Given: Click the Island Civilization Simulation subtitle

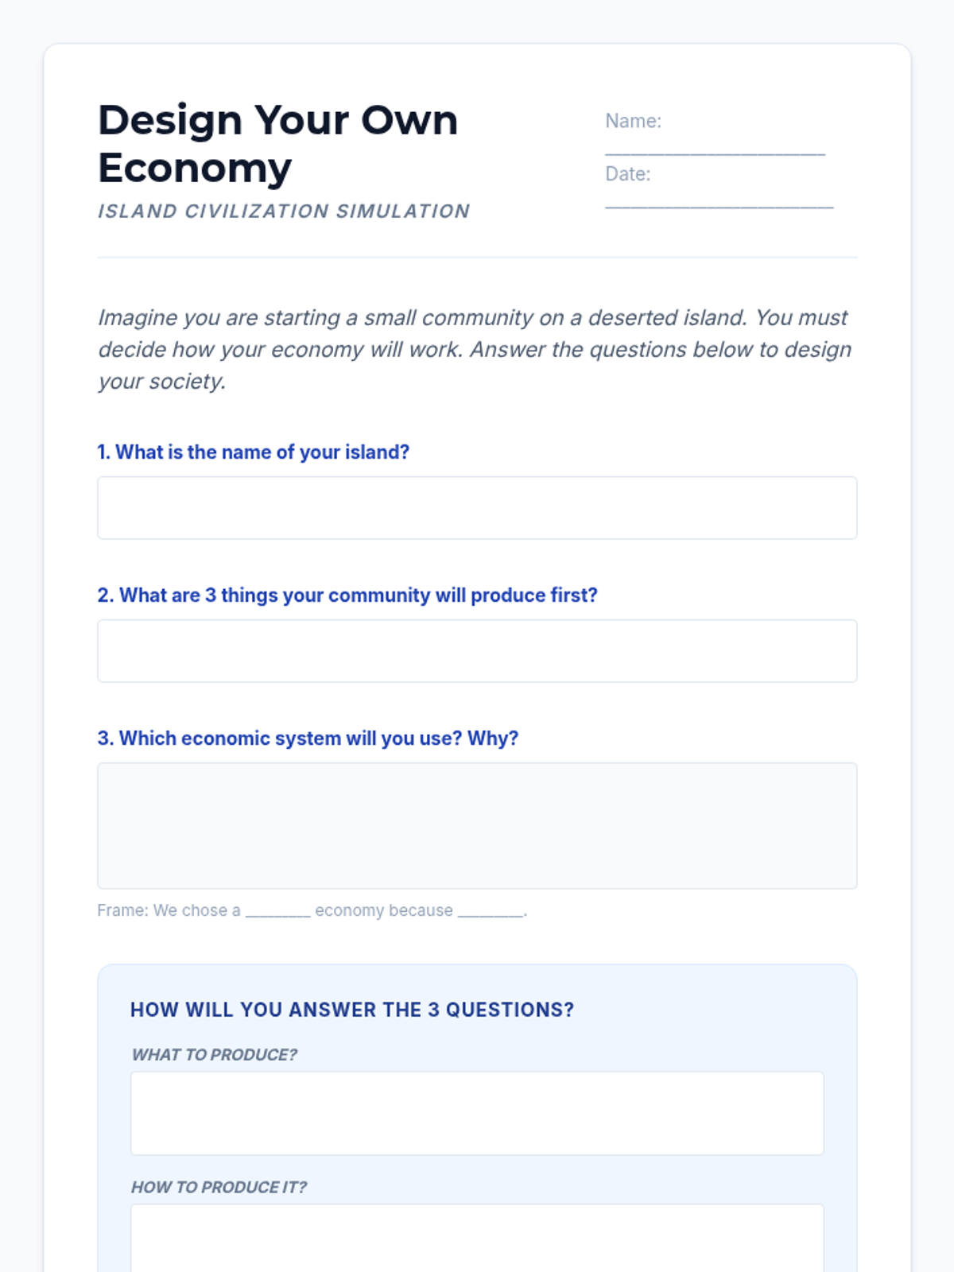Looking at the screenshot, I should (x=284, y=211).
